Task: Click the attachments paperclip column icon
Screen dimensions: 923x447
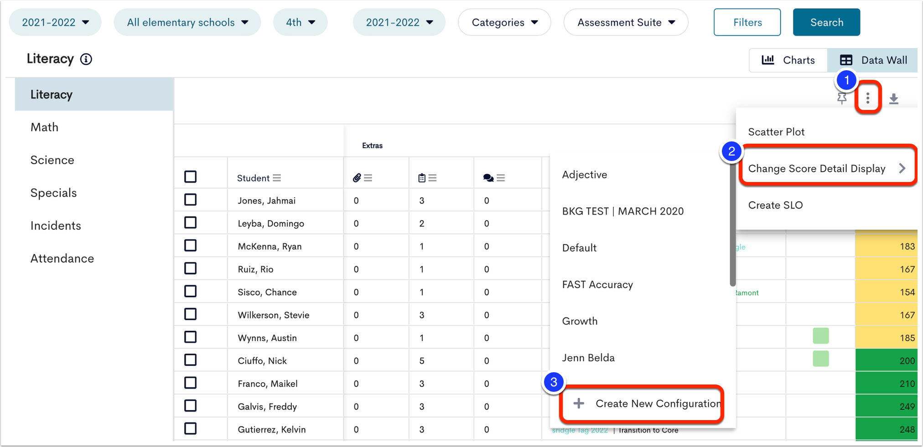Action: point(357,178)
